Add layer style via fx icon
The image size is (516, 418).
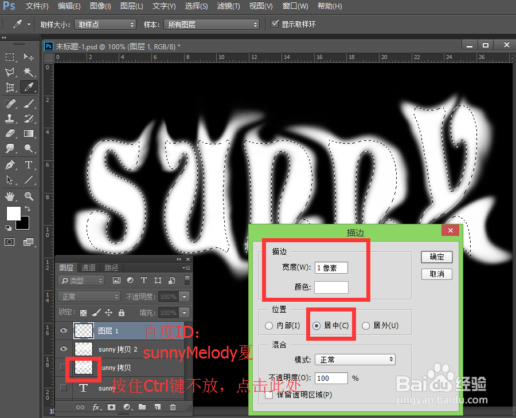click(96, 407)
